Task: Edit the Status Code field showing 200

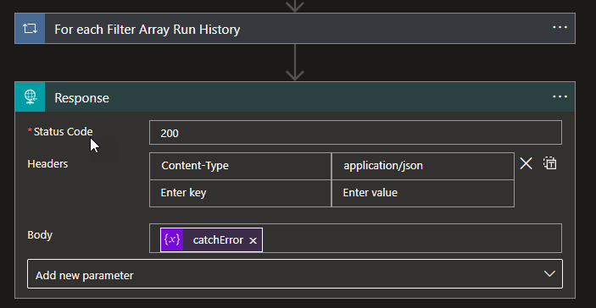Action: point(355,133)
